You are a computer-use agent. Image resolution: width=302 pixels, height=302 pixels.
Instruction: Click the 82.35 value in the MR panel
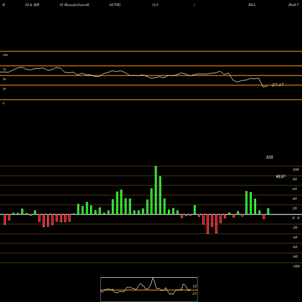[x=281, y=176]
